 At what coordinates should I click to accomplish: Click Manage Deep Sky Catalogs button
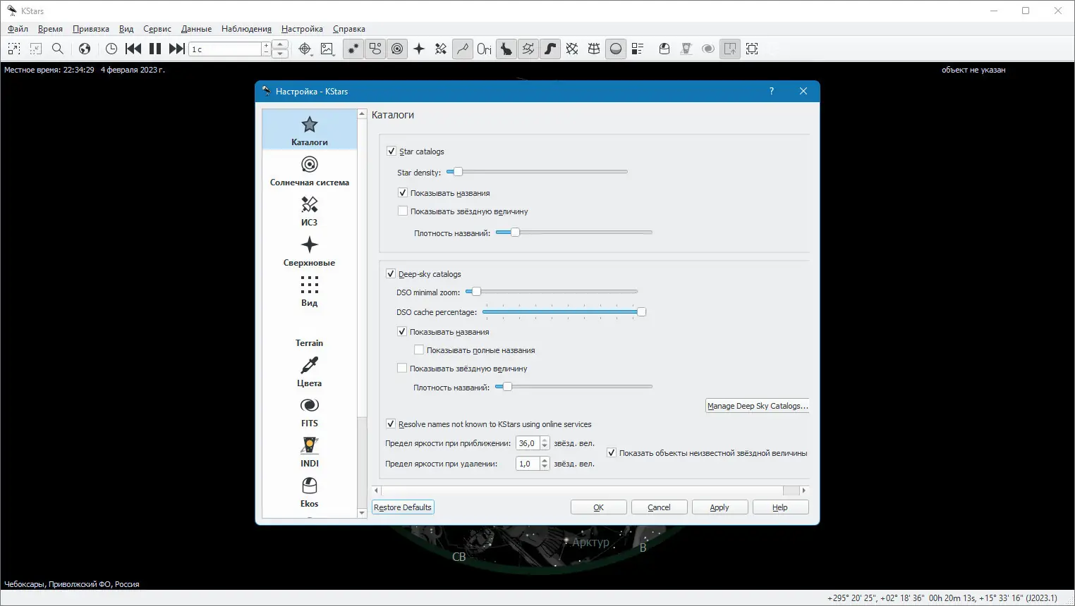pyautogui.click(x=758, y=406)
